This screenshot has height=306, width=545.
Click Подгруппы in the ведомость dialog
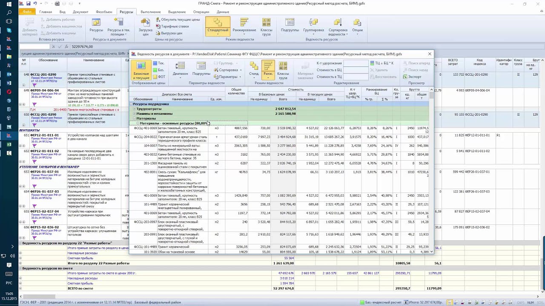pos(201,68)
